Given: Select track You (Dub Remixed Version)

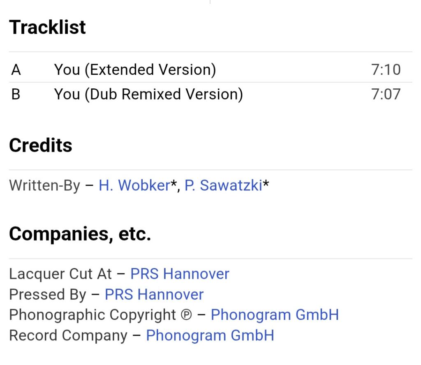Looking at the screenshot, I should coord(148,94).
